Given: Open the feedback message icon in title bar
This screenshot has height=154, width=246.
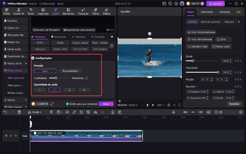Looking at the screenshot, I should 170,3.
